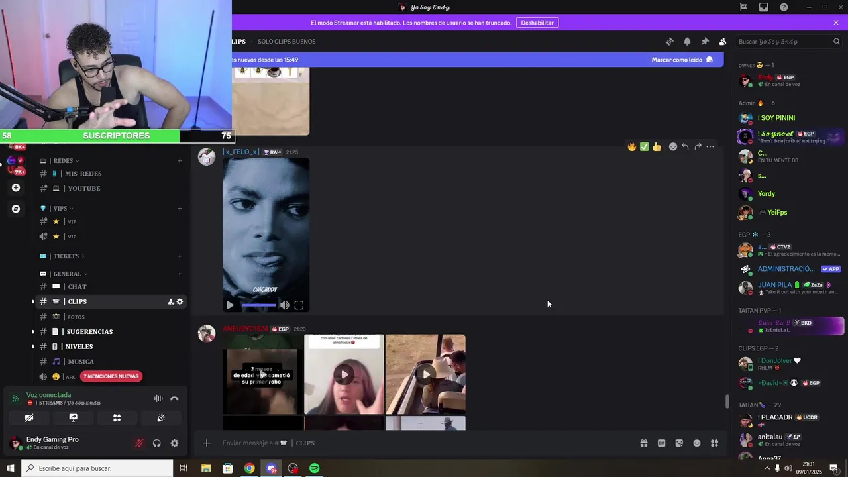Open the Inbox icon in title bar
This screenshot has height=477, width=848.
[763, 7]
